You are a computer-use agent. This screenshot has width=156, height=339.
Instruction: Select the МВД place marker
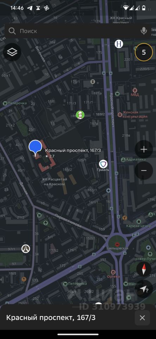pos(135,90)
